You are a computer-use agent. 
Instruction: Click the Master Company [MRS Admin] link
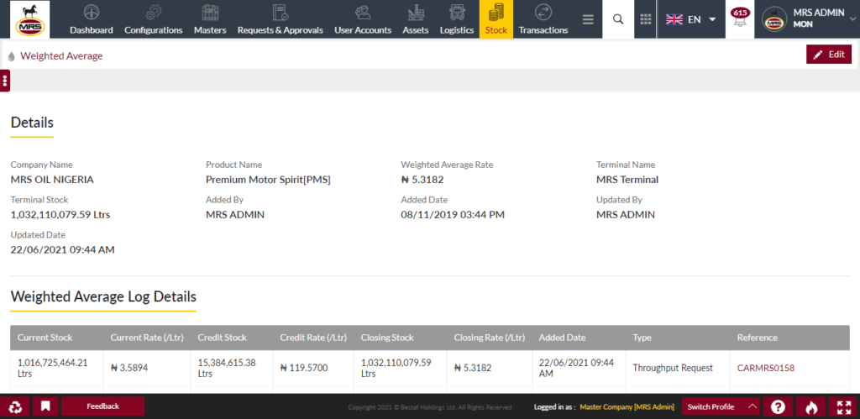[x=627, y=407]
